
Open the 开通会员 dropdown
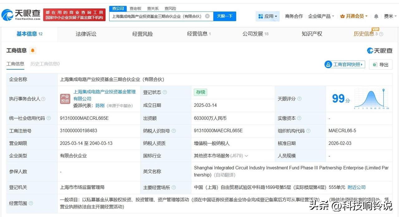[354, 16]
